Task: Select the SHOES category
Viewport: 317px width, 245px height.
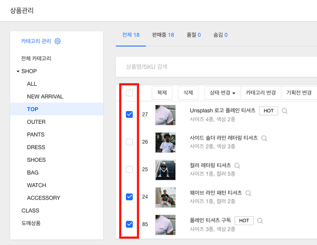Action: pos(36,160)
